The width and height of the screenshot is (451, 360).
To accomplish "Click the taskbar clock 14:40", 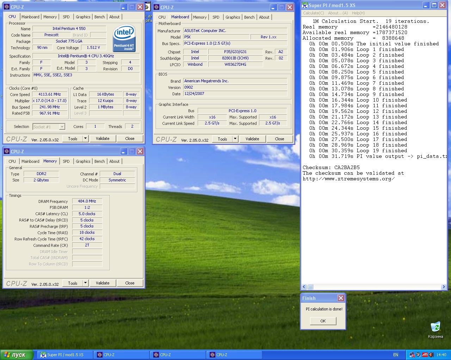I will click(441, 355).
